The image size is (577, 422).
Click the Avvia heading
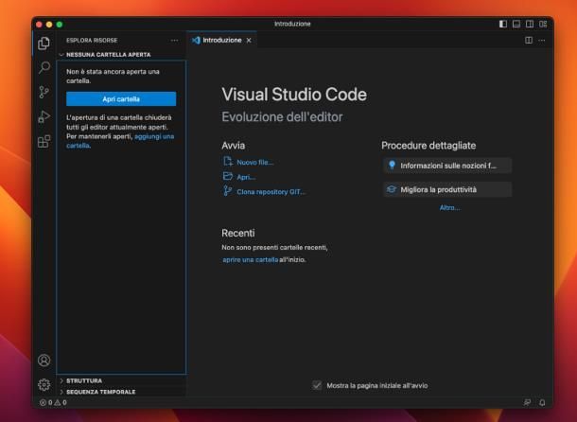click(234, 146)
